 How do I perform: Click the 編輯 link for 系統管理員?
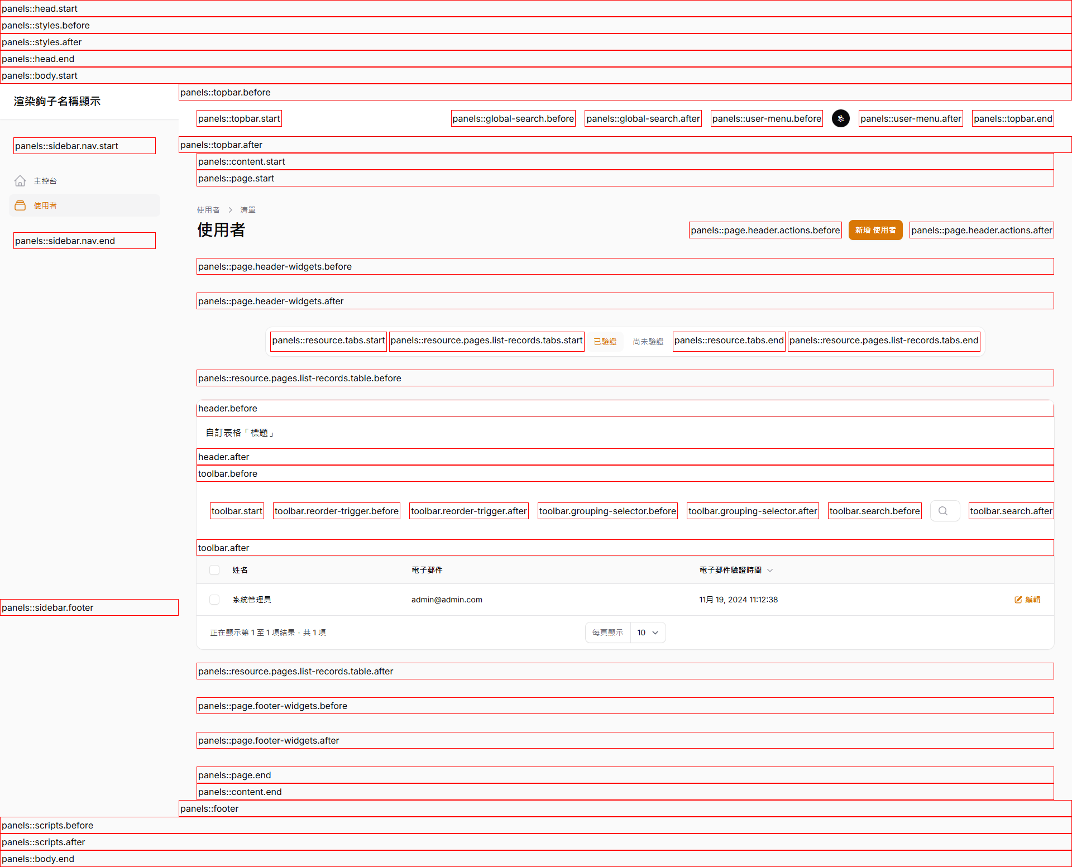point(1027,600)
